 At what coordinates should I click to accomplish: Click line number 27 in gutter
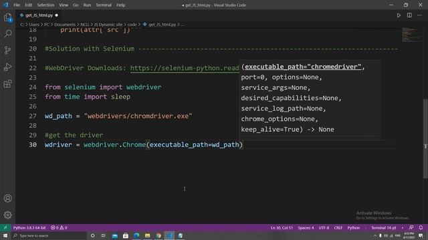(33, 116)
